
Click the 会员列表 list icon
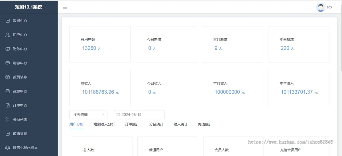click(x=8, y=119)
